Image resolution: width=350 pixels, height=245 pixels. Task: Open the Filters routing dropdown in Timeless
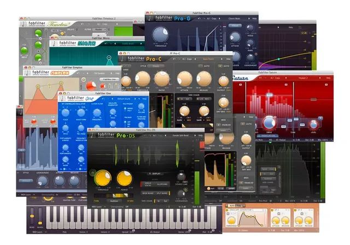pyautogui.click(x=100, y=29)
